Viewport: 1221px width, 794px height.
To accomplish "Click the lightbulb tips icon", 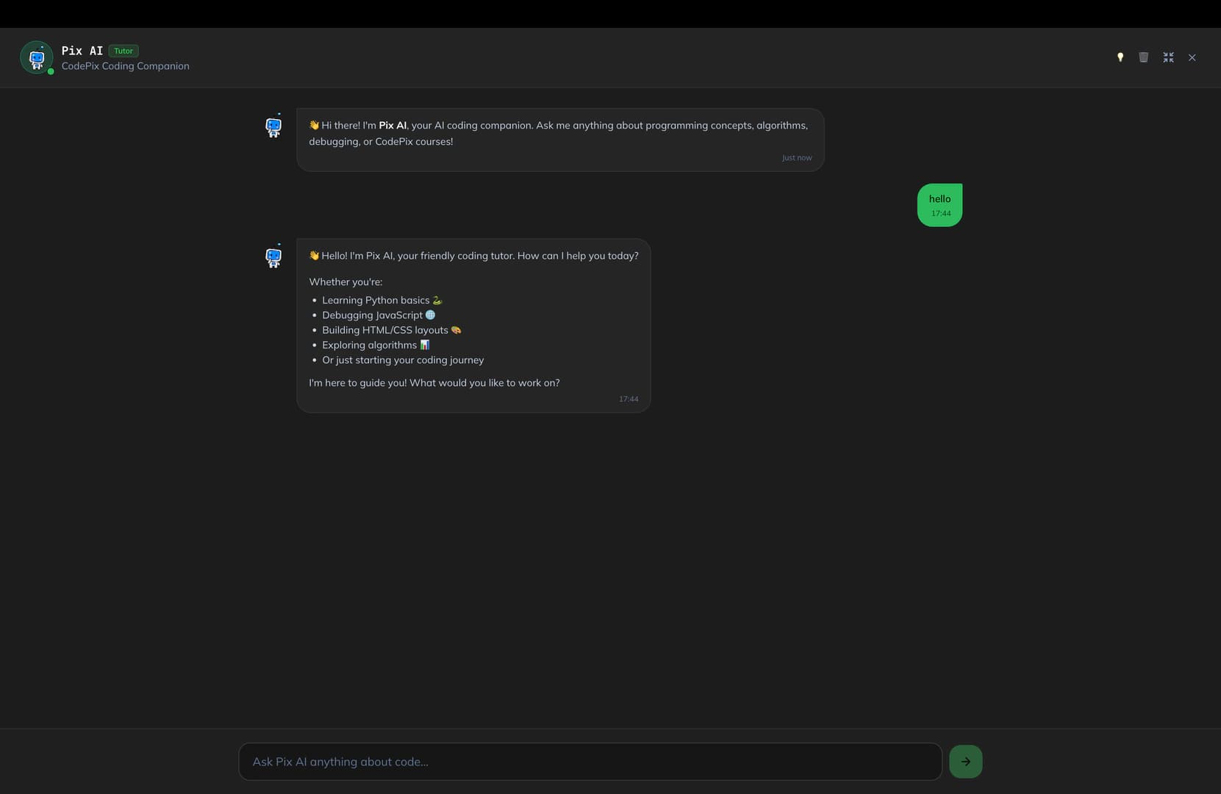I will click(1120, 57).
